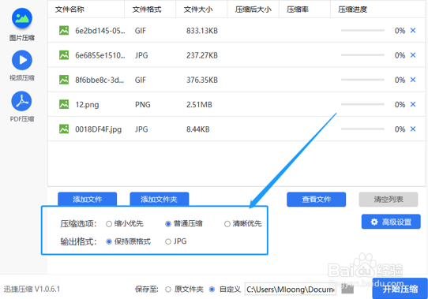Open the 图片压缩 image compression icon
428x299 pixels.
pyautogui.click(x=22, y=18)
